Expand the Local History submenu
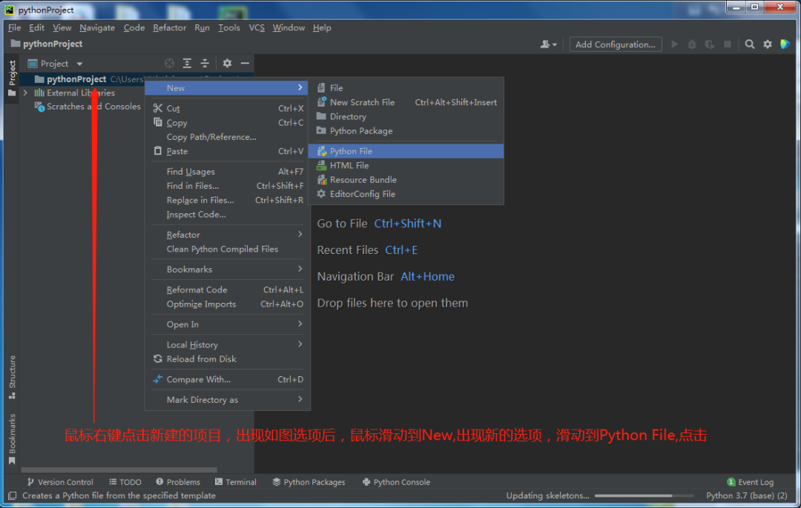 coord(226,345)
